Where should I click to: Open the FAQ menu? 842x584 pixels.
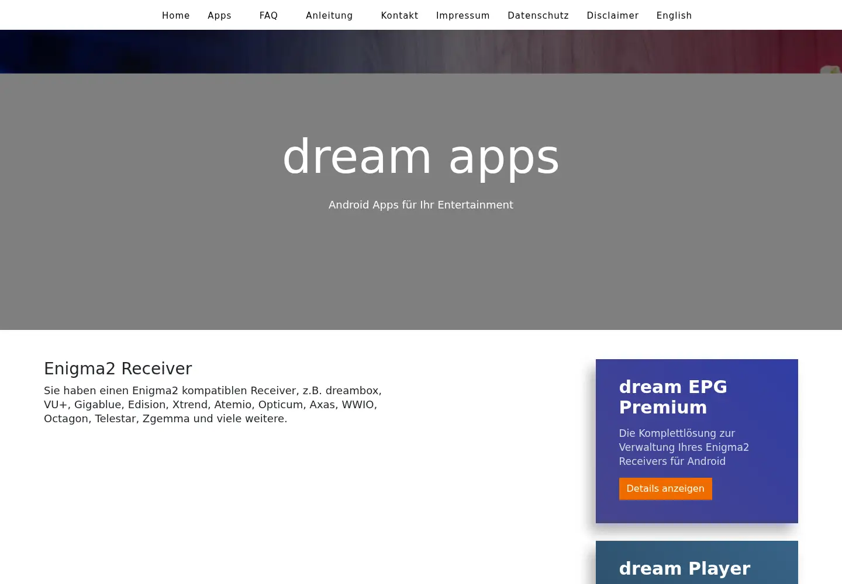[x=268, y=15]
